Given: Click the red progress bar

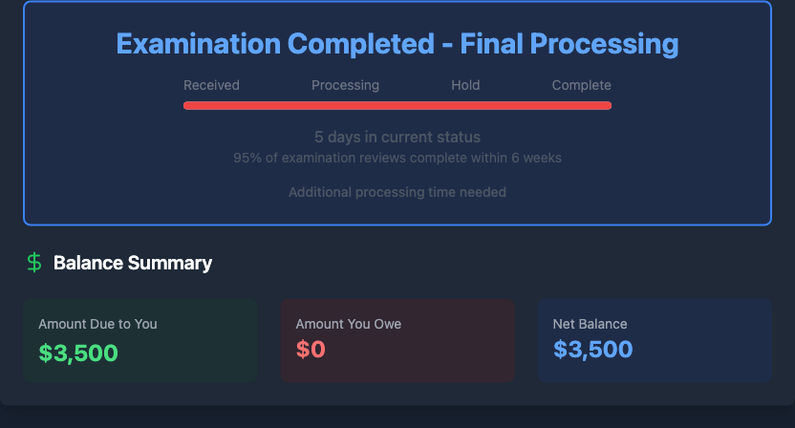Looking at the screenshot, I should point(397,105).
